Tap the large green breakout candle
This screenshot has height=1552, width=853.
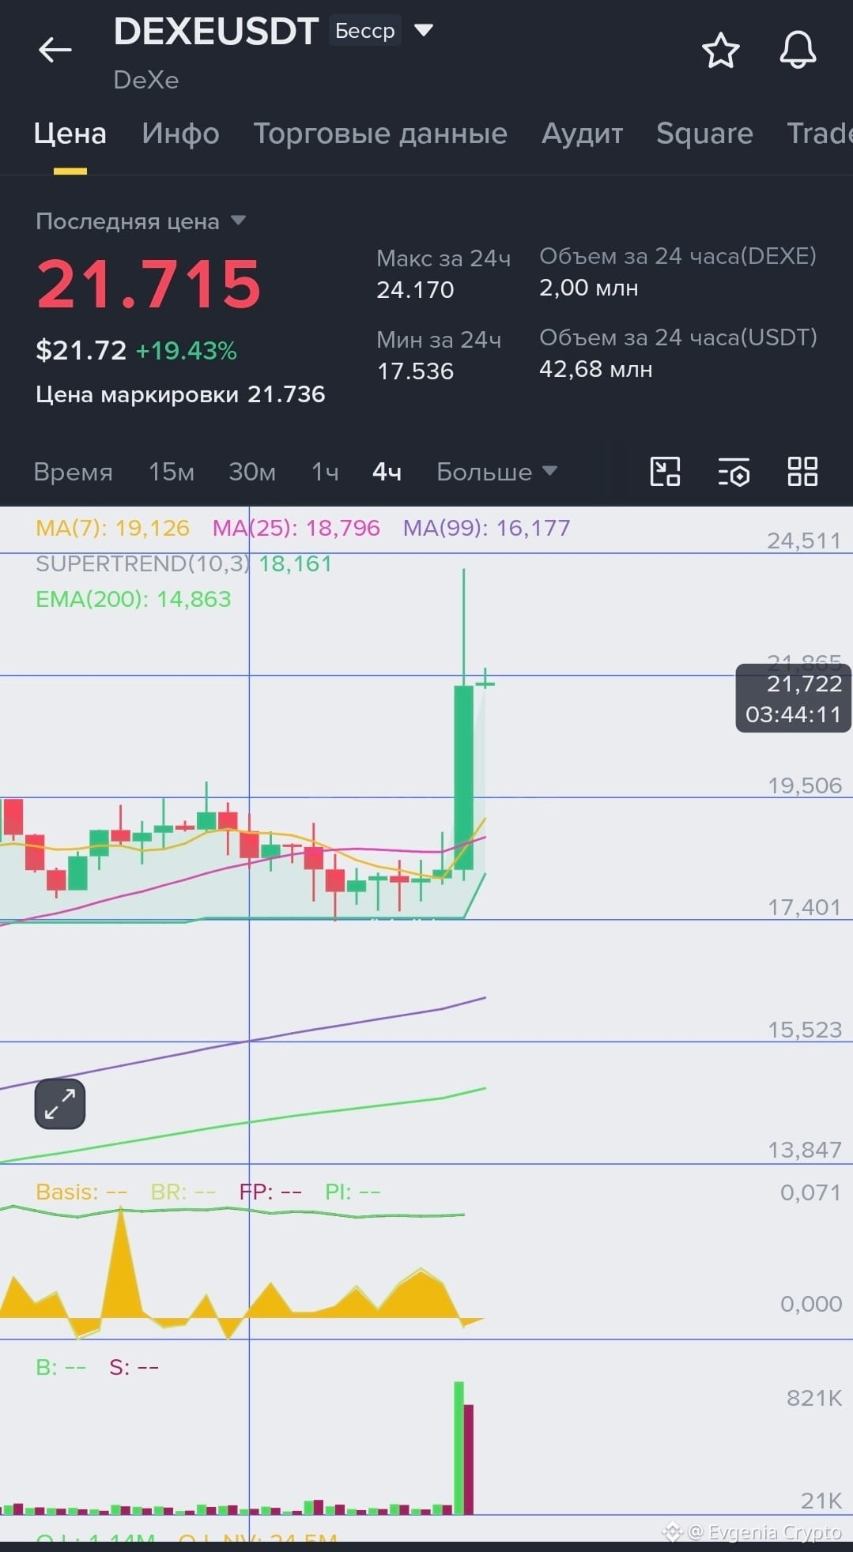[x=464, y=778]
